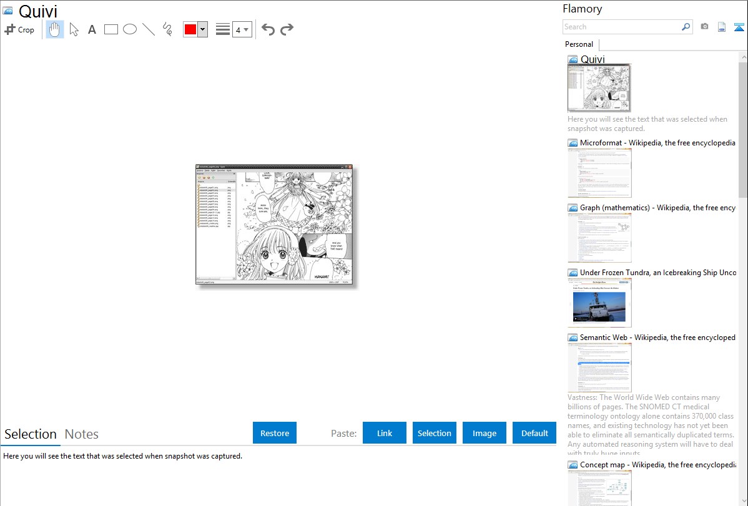
Task: Open the color dropdown arrow
Action: coord(203,29)
